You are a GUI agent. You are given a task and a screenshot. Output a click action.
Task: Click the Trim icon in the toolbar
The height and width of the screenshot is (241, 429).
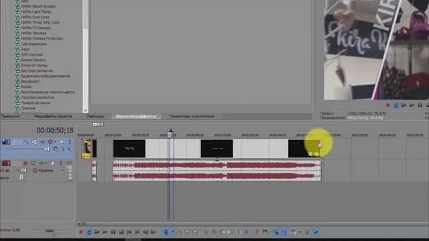214,232
